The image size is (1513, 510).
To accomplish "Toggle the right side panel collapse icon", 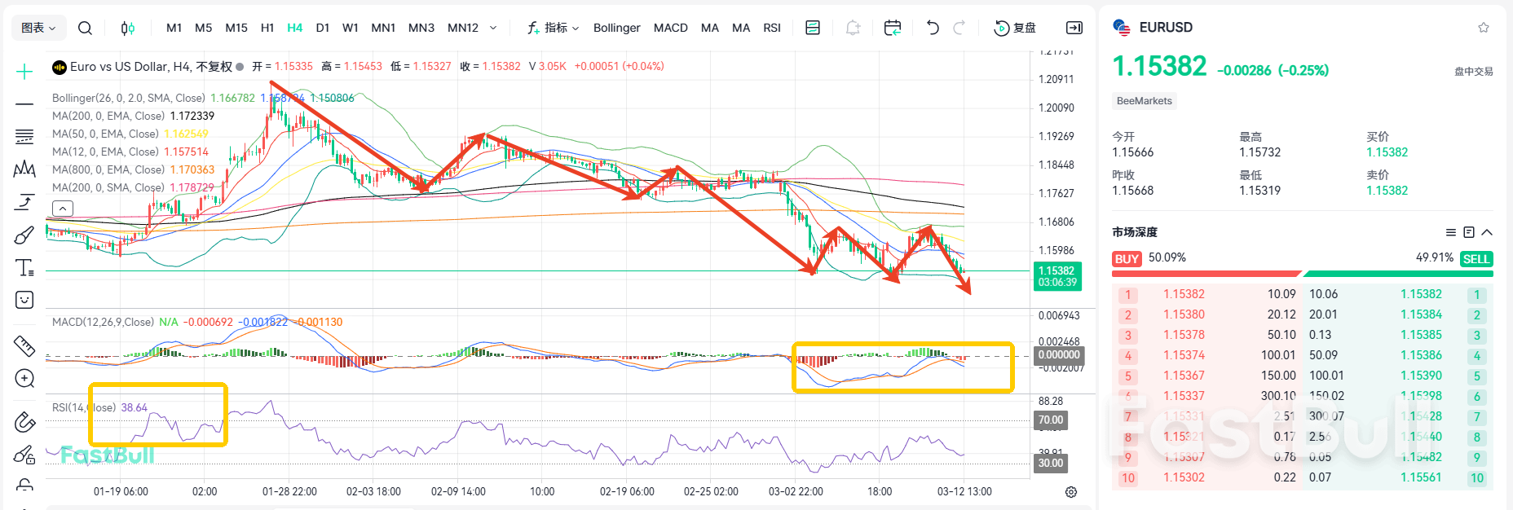I will (x=1074, y=28).
